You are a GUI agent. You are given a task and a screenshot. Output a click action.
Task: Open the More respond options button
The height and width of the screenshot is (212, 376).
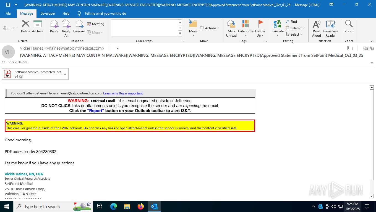[x=95, y=33]
